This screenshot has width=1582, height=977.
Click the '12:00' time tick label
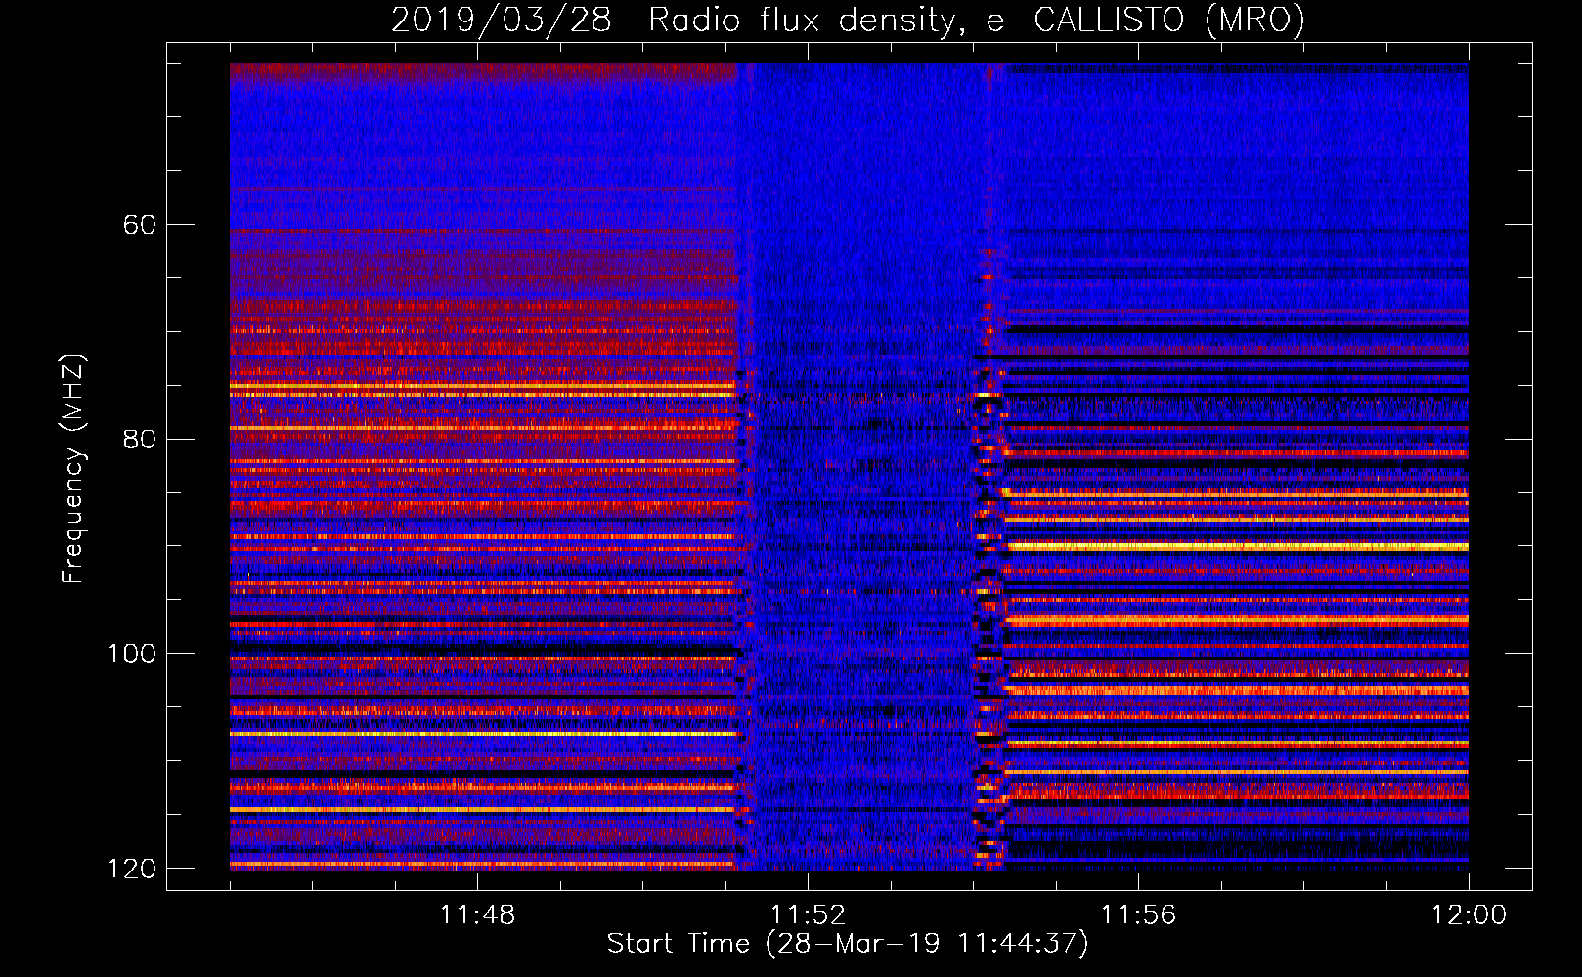[x=1469, y=915]
